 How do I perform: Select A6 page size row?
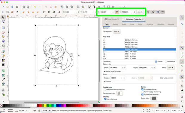coord(139,49)
